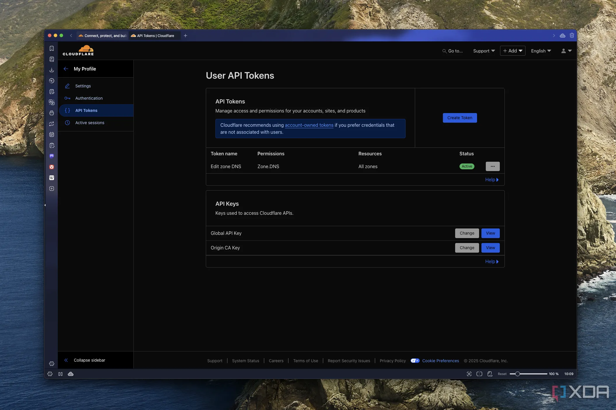
Task: Click the Cloudflare logo
Action: (78, 50)
